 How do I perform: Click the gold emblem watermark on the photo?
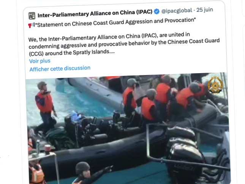(x=215, y=85)
